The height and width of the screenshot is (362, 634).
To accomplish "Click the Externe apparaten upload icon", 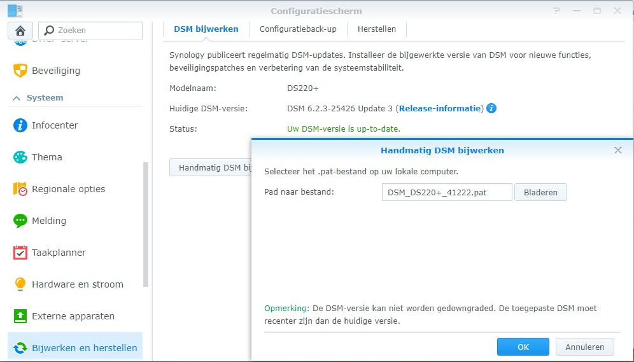I will pyautogui.click(x=20, y=316).
